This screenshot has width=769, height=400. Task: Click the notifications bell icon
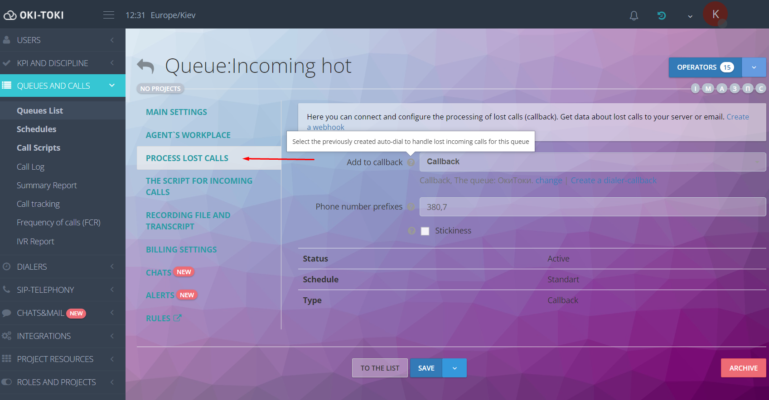pyautogui.click(x=634, y=16)
